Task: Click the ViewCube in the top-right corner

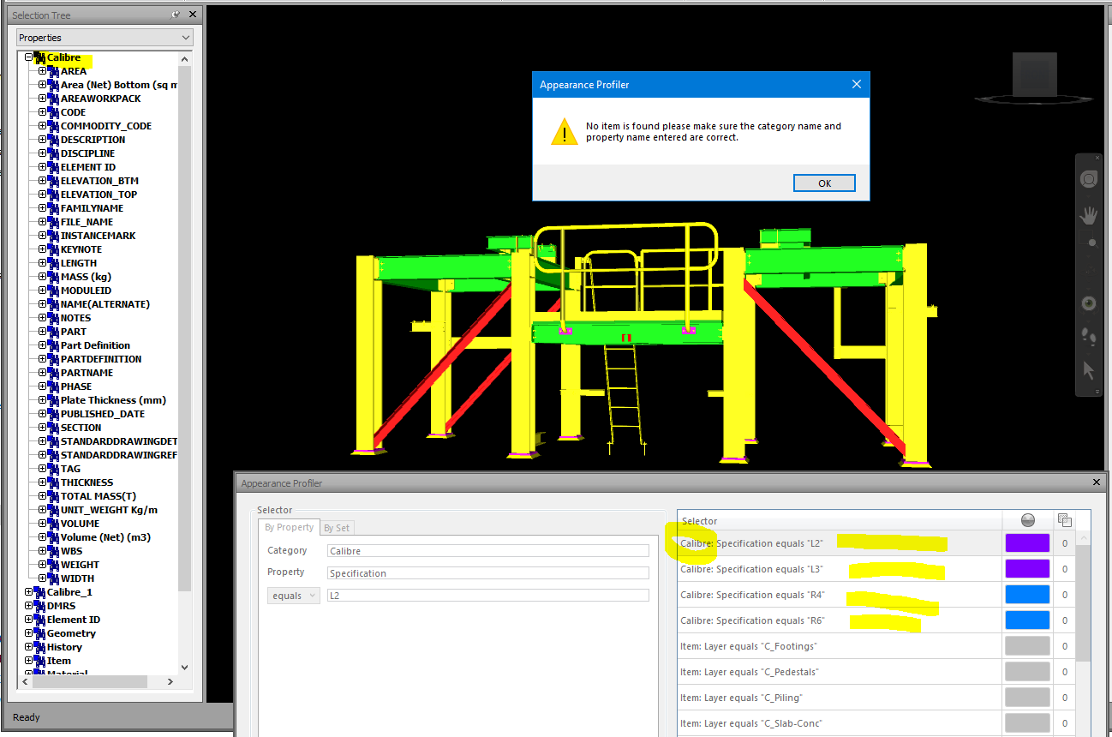Action: tap(1033, 75)
